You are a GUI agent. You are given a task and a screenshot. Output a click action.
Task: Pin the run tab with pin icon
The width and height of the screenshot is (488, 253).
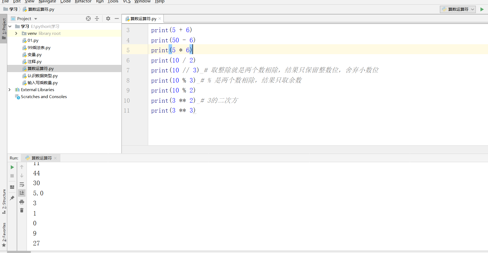pyautogui.click(x=12, y=198)
